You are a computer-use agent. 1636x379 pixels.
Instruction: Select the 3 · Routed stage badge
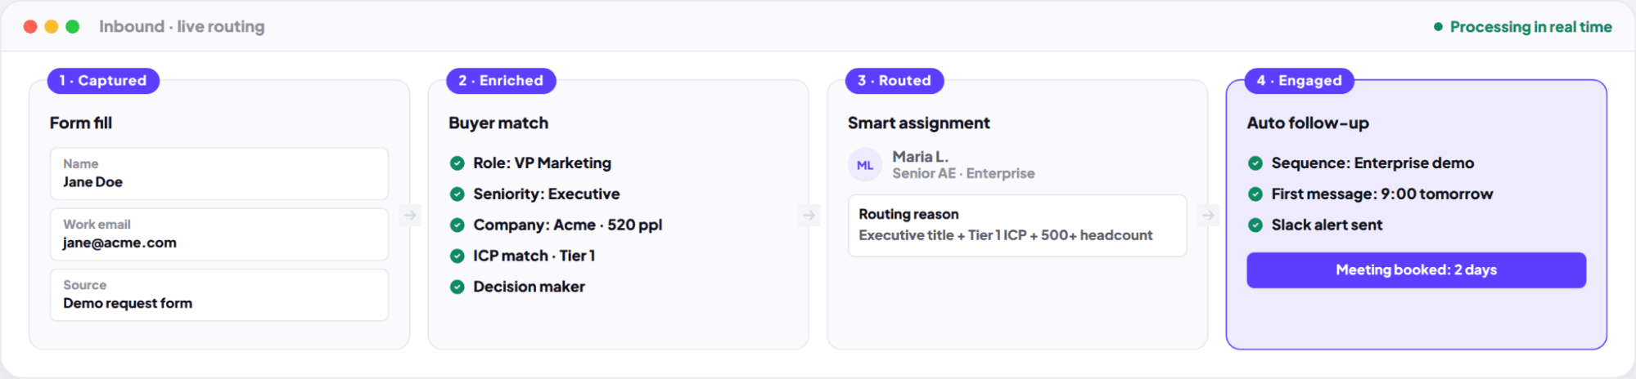point(895,81)
